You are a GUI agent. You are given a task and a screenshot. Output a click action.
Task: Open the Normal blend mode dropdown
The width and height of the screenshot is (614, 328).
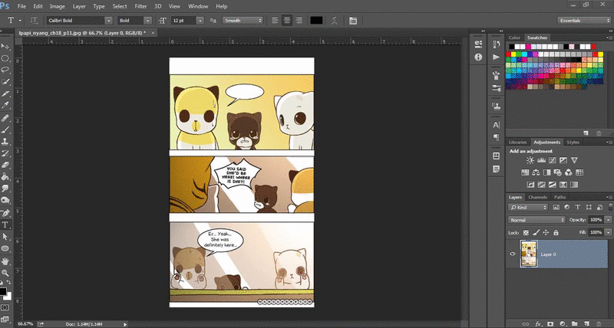pyautogui.click(x=537, y=219)
